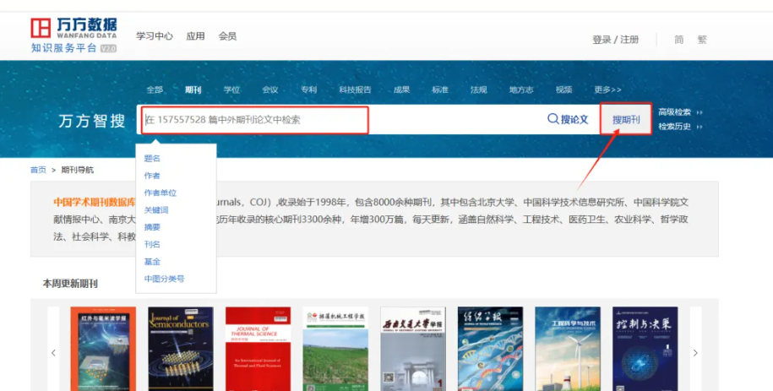Viewport: 773px width, 391px height.
Task: Go to 首页 breadcrumb link
Action: 38,170
